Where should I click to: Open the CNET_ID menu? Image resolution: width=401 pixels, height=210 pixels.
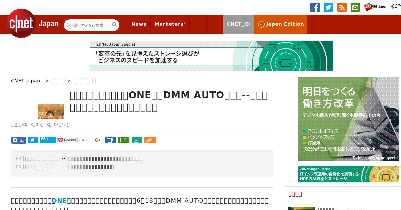(238, 24)
